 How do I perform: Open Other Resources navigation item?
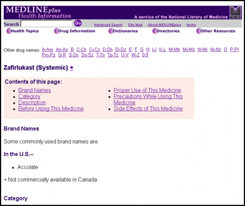216,31
